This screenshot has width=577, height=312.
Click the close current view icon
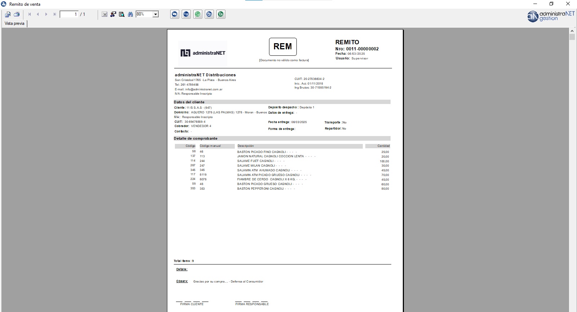(x=105, y=14)
